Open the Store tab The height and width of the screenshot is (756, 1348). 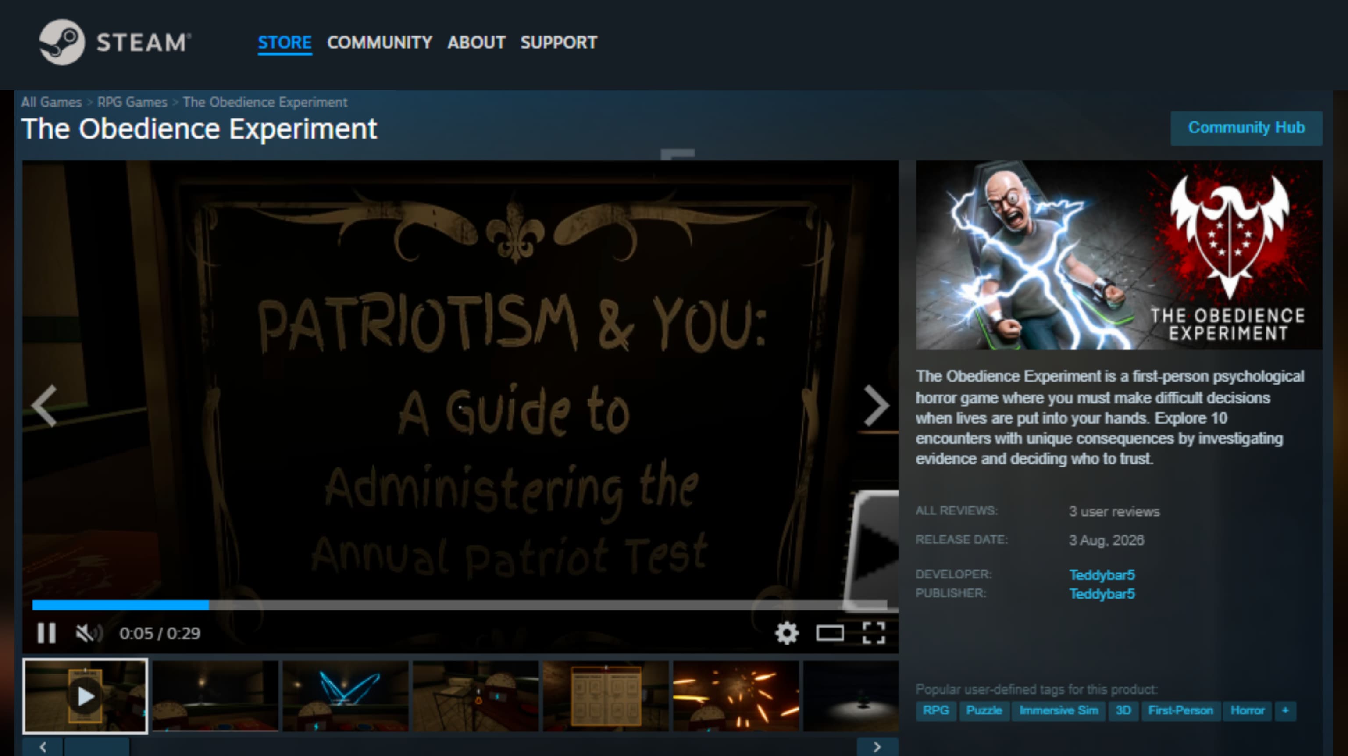[285, 43]
